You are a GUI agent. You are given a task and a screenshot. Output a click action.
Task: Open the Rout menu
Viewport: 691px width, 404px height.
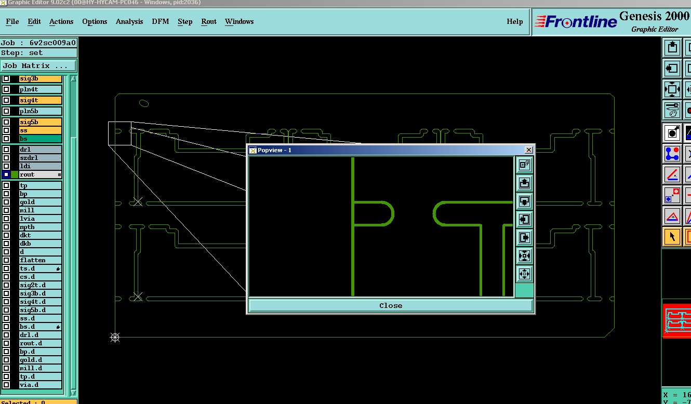point(209,21)
